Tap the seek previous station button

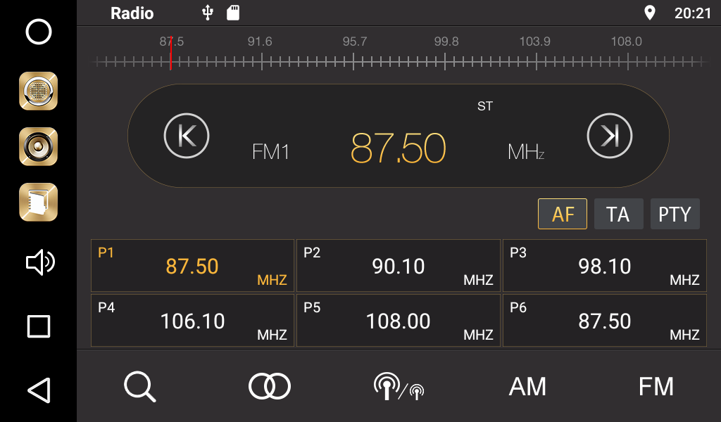[x=187, y=135]
